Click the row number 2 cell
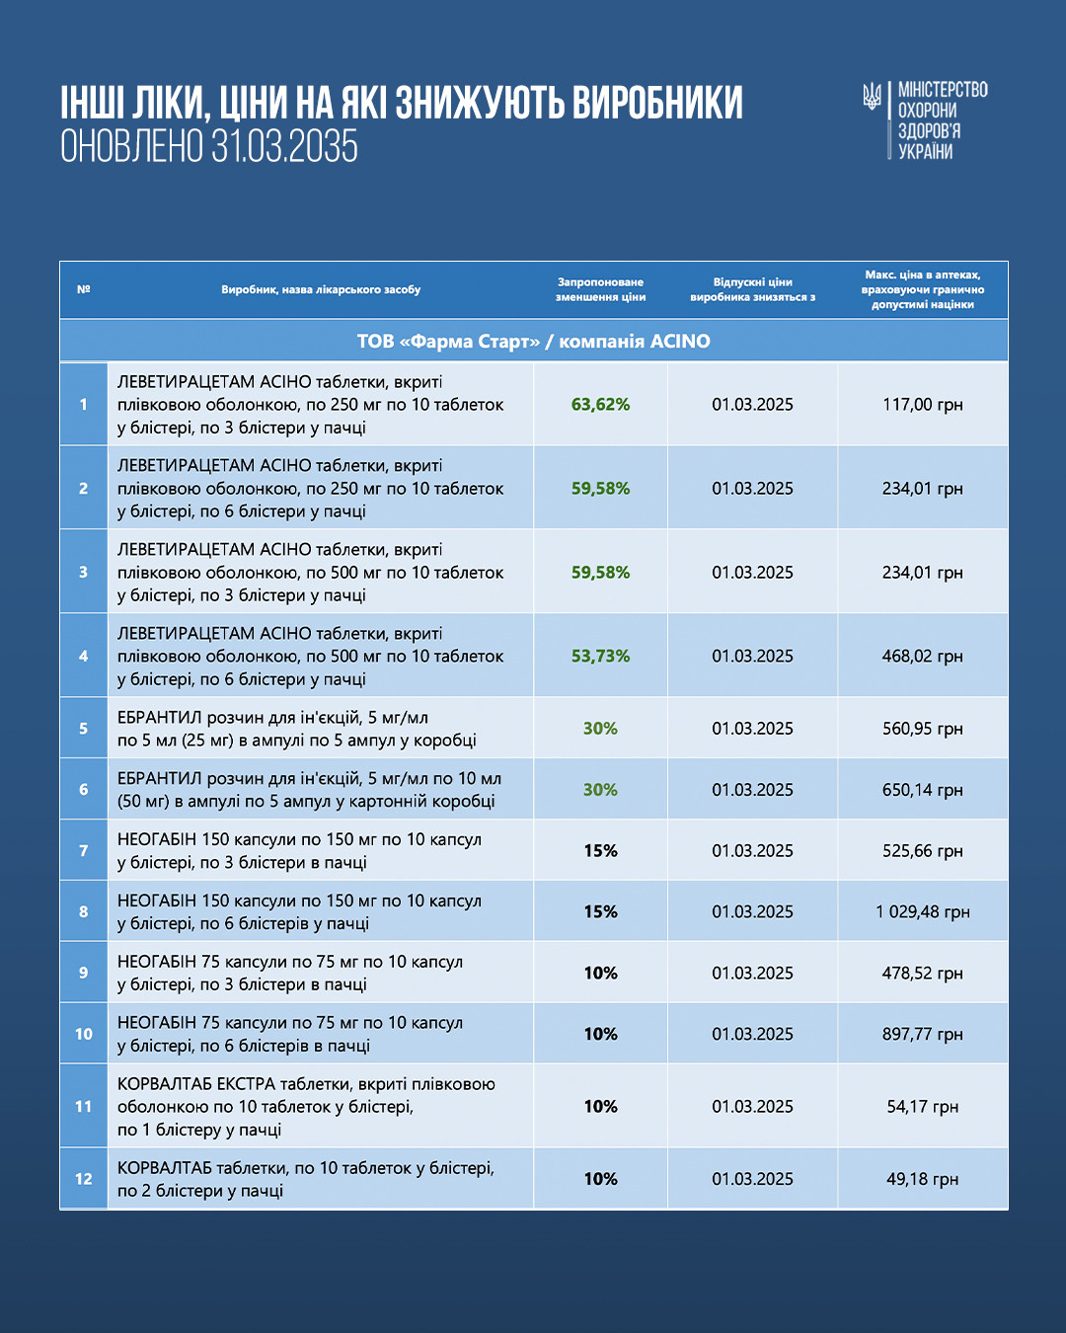The image size is (1066, 1333). point(84,488)
